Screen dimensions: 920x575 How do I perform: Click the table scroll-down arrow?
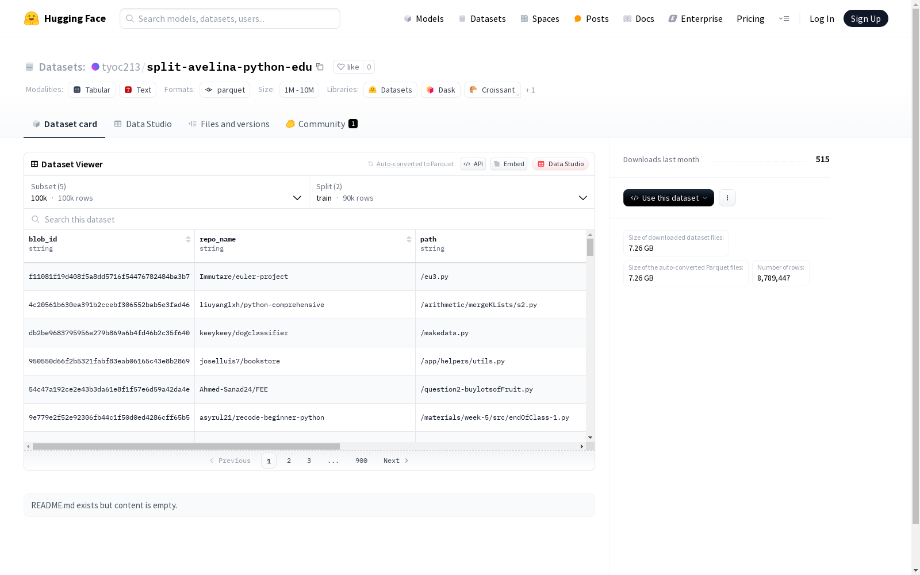(590, 438)
